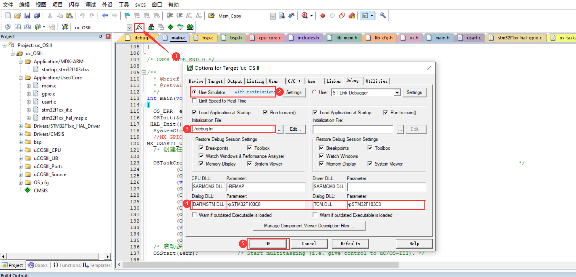576x277 pixels.
Task: Click the Translate current file icon
Action: coord(8,27)
